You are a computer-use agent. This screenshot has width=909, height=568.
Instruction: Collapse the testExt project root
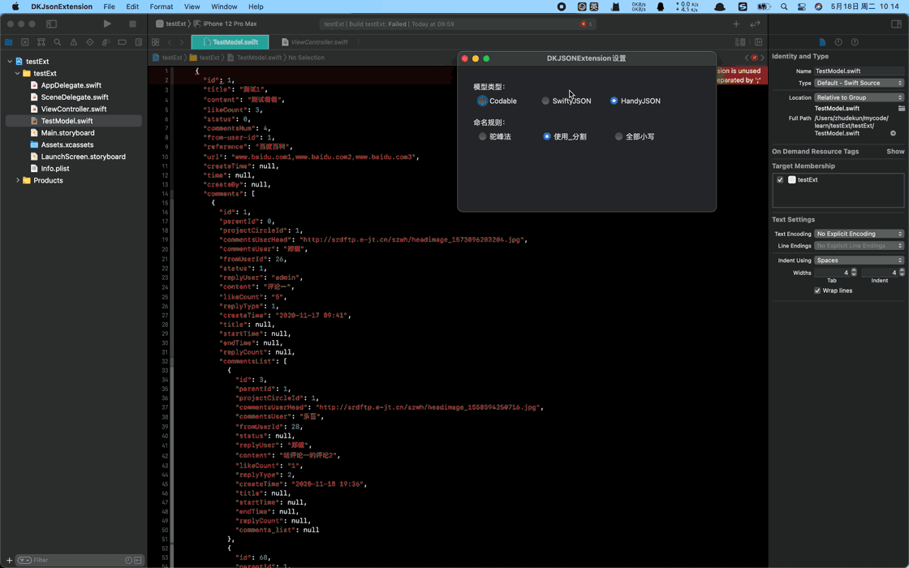coord(10,62)
